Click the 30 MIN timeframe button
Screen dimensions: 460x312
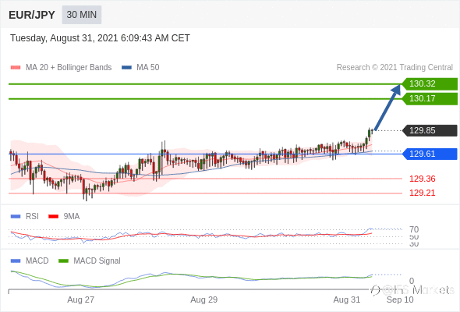pyautogui.click(x=82, y=15)
